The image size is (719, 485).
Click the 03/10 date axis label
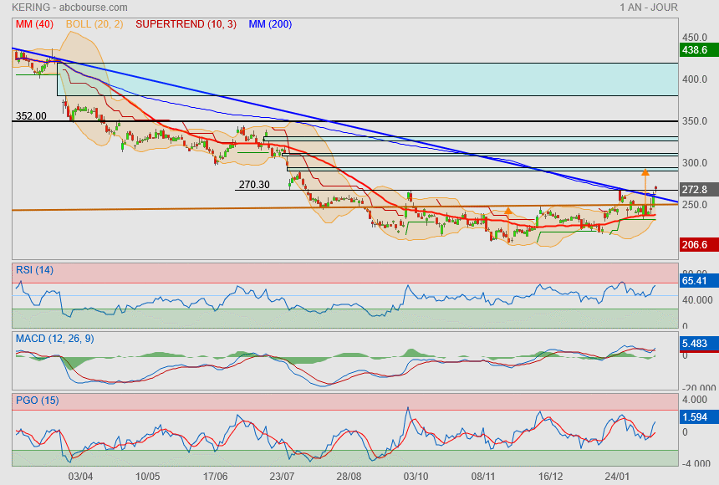pos(416,476)
